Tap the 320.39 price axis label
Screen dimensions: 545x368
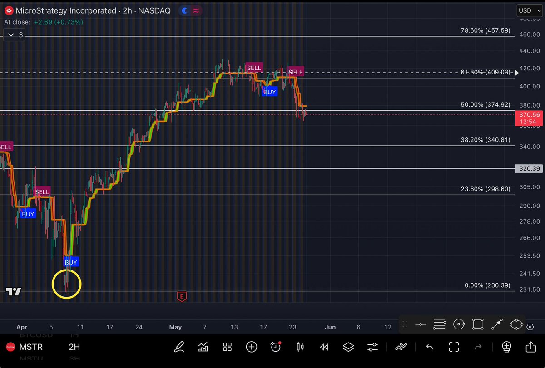click(529, 168)
